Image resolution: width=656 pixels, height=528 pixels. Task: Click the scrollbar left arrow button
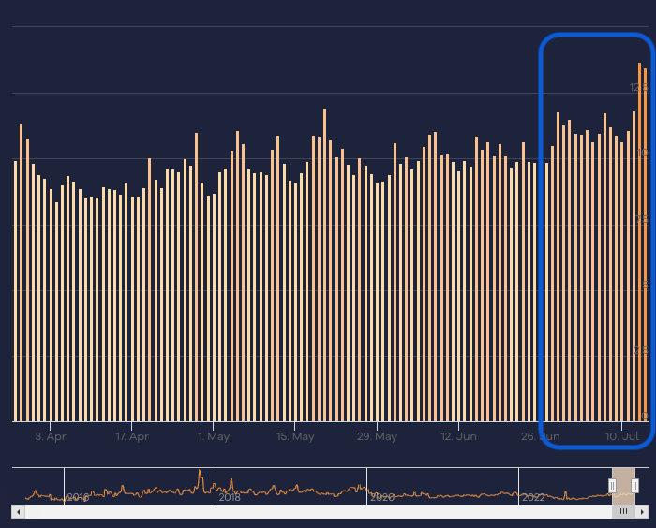pos(18,511)
